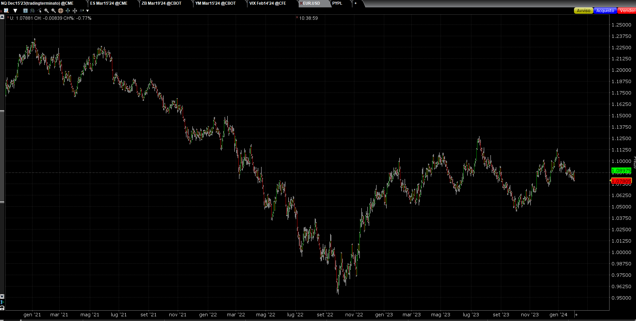Open the candlestick chart type icon
Screen dimensions: 636x321
pos(33,11)
